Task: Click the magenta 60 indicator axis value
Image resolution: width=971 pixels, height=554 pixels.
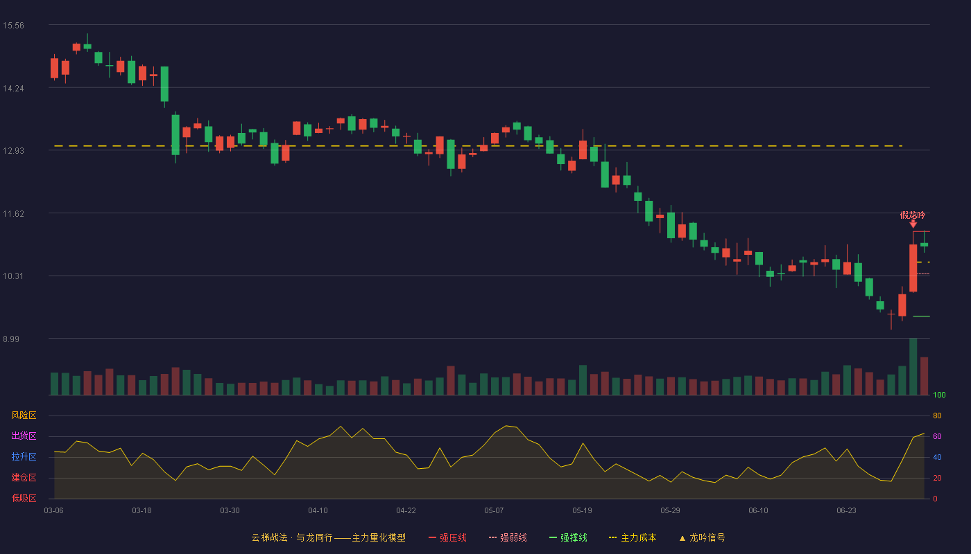Action: [937, 436]
